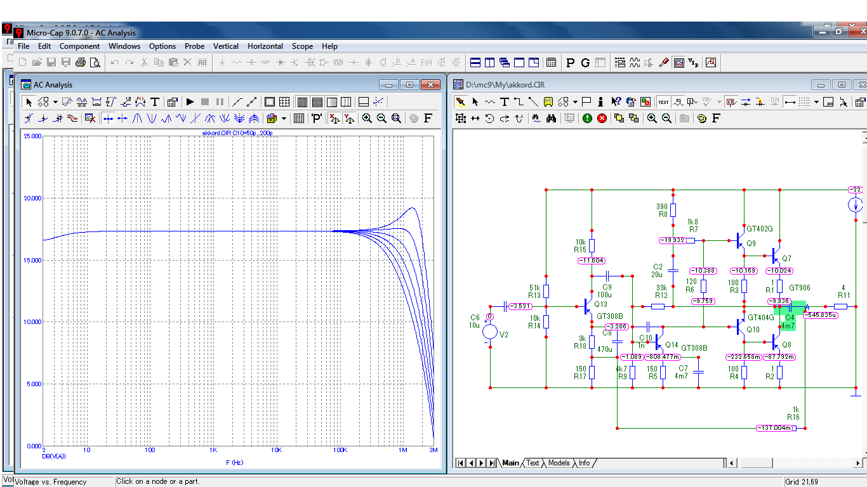Activate the Info mode 'i' tool
Image resolution: width=867 pixels, height=487 pixels.
[x=600, y=101]
